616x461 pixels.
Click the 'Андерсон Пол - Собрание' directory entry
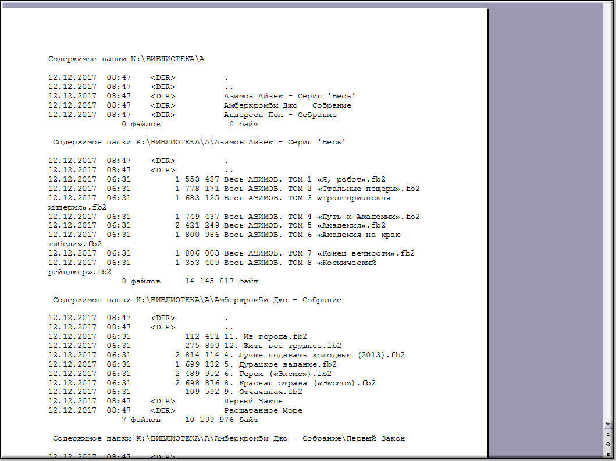[x=280, y=115]
